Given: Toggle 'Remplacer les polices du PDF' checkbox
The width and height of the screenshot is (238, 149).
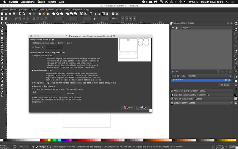Looking at the screenshot, I should (32, 83).
